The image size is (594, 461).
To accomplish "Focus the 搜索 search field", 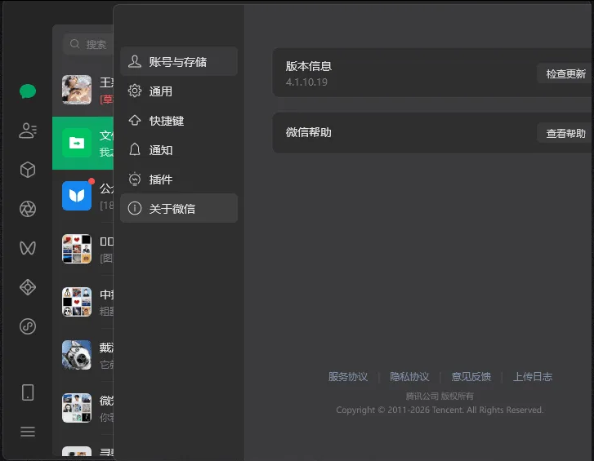I will 88,44.
